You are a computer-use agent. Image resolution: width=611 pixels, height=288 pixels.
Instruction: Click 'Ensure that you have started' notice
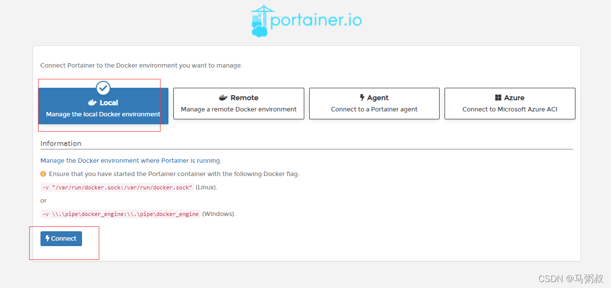tap(174, 174)
